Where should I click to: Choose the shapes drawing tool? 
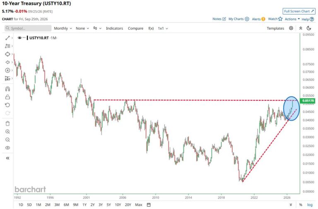7,54
